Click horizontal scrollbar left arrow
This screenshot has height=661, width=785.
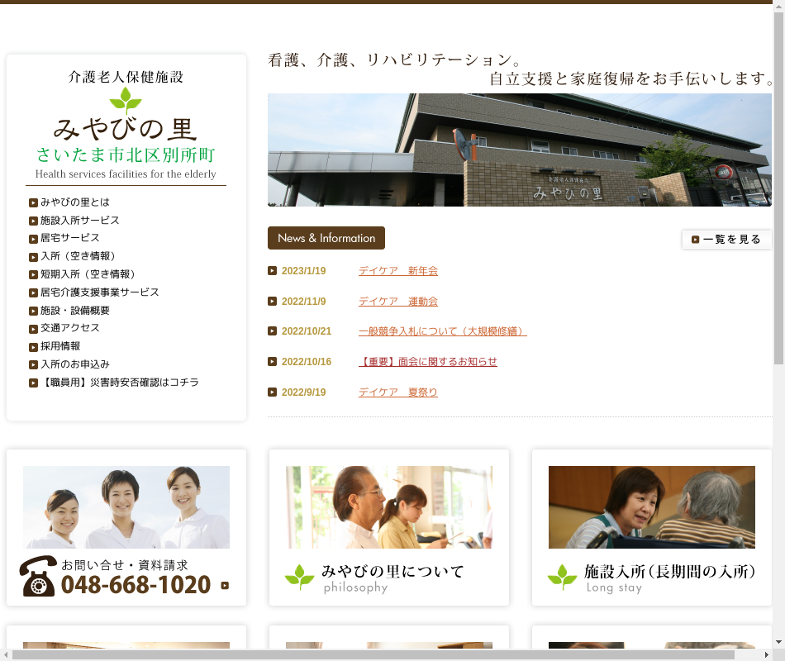pyautogui.click(x=6, y=654)
